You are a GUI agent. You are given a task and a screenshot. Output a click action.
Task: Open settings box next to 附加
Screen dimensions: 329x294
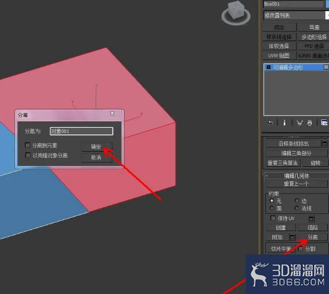click(x=292, y=237)
